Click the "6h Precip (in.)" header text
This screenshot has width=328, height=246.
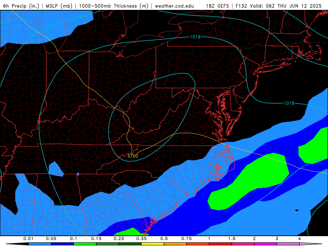(21, 6)
